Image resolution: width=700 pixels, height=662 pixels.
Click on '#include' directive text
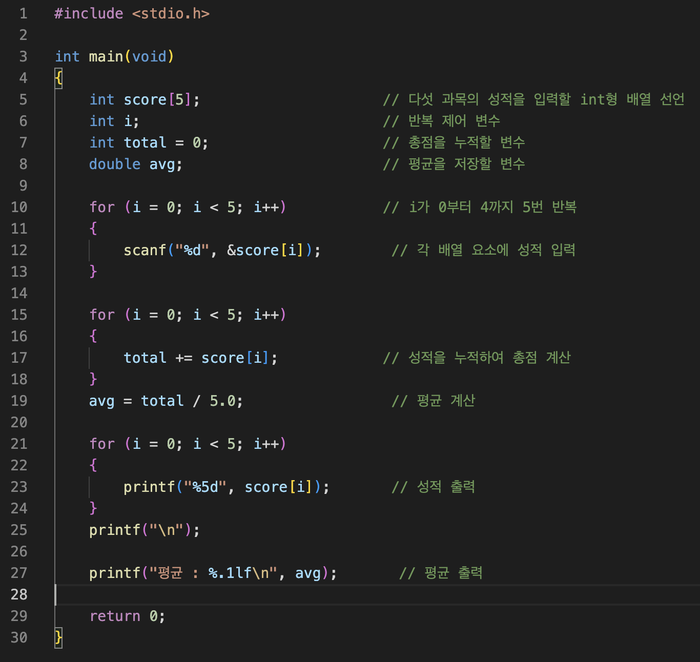tap(89, 13)
